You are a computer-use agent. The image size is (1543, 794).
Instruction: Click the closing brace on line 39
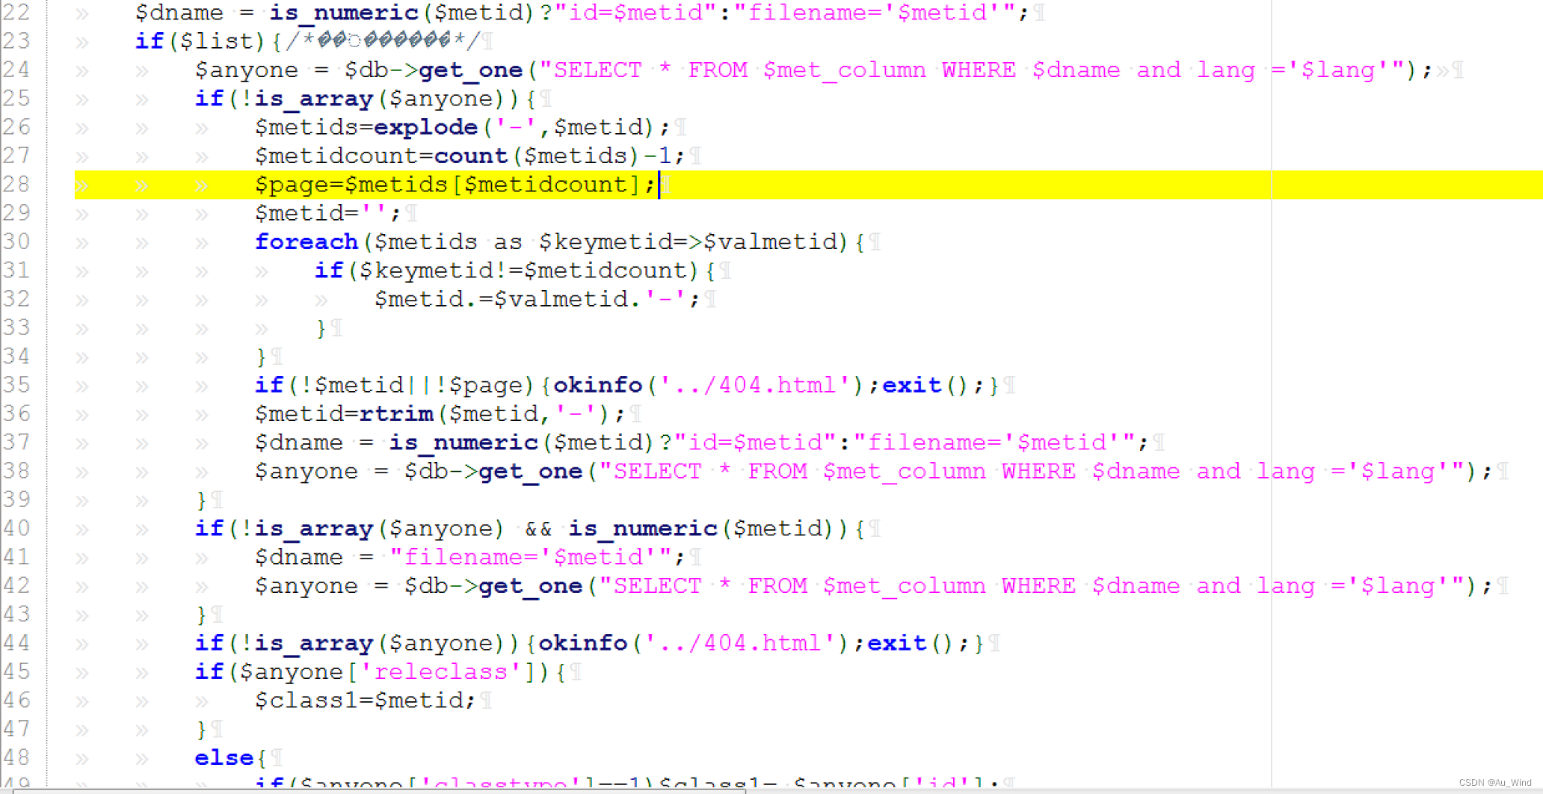(x=202, y=500)
